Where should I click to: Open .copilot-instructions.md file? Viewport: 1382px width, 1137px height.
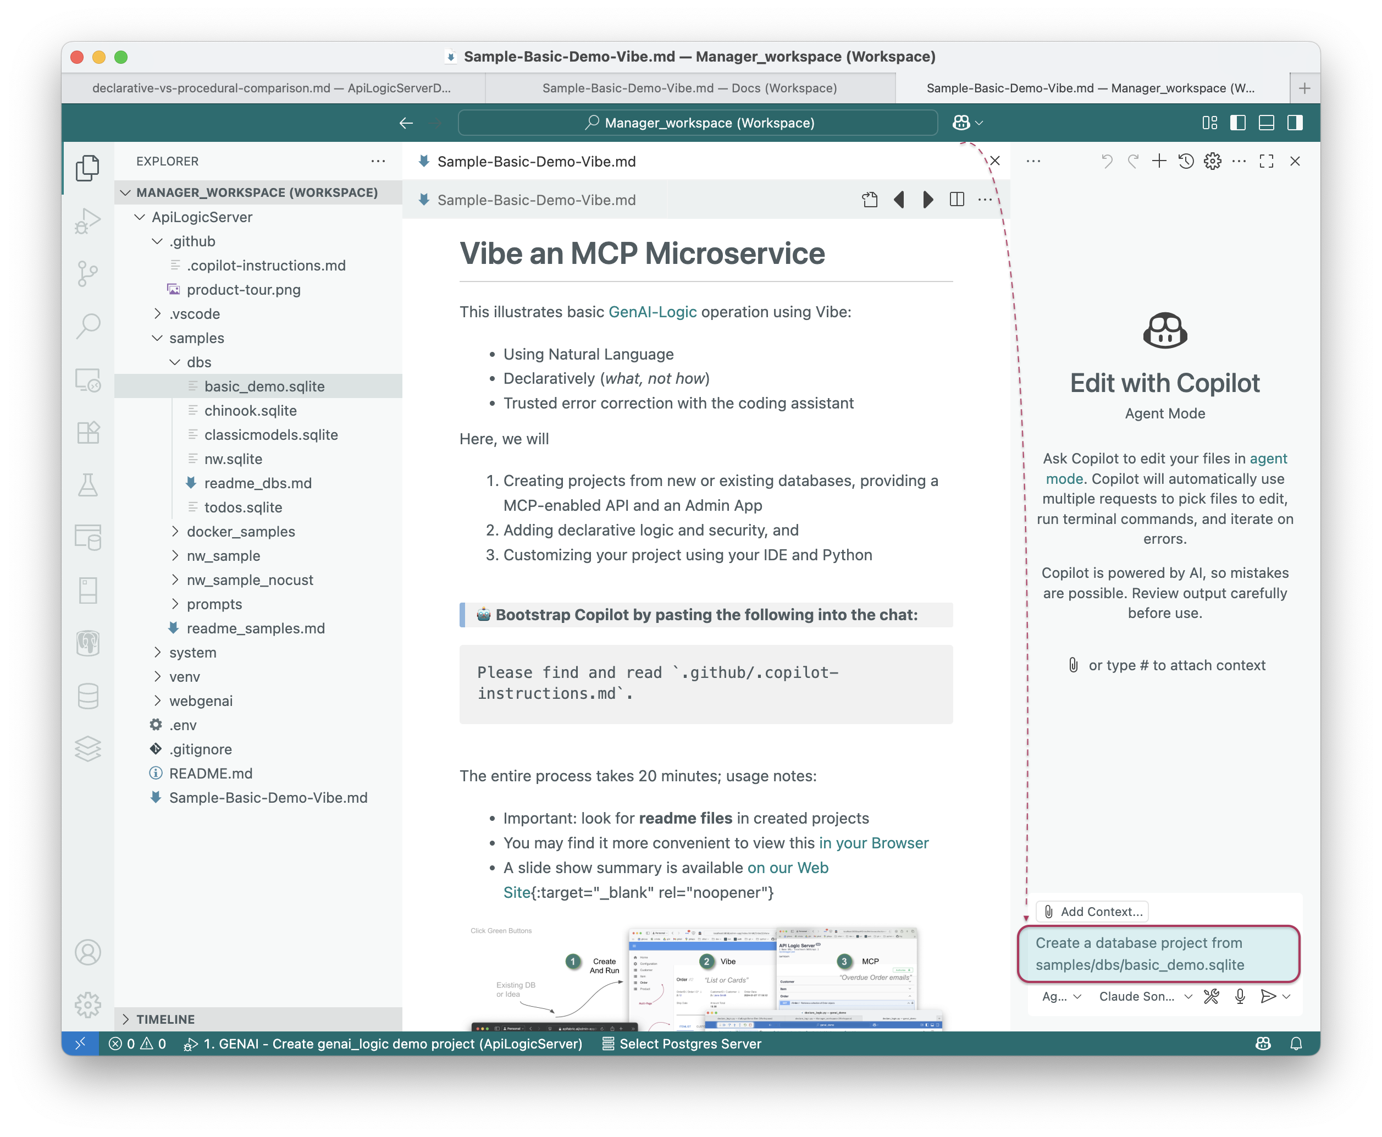coord(266,266)
